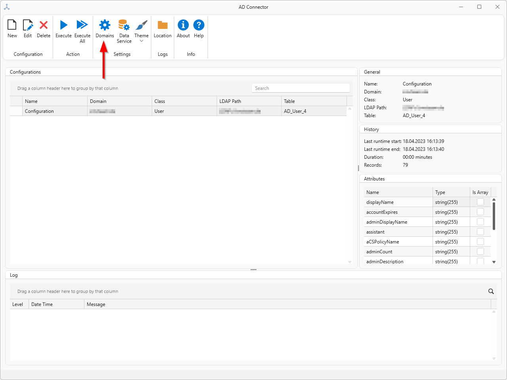Screen dimensions: 507x380
Task: Create a New configuration
Action: 12,29
